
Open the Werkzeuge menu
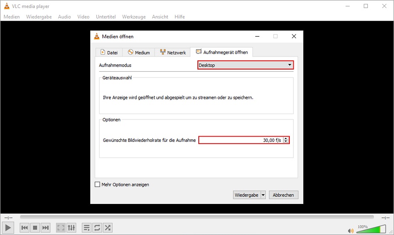point(134,17)
